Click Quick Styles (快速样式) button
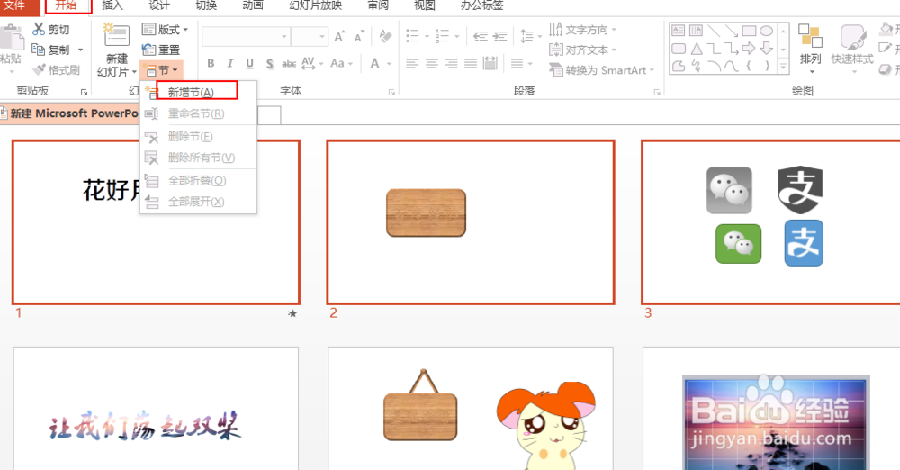This screenshot has width=900, height=470. tap(851, 49)
